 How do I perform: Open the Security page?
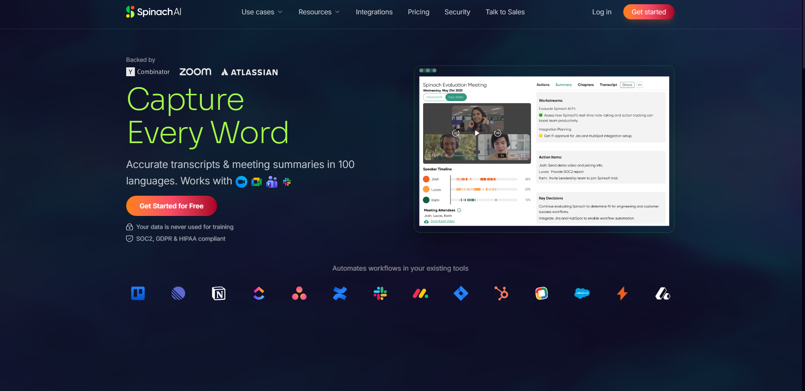(x=457, y=12)
